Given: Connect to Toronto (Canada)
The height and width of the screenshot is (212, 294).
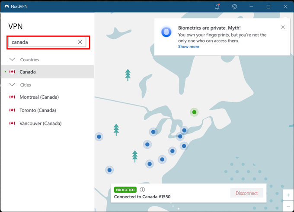Looking at the screenshot, I should click(48, 110).
